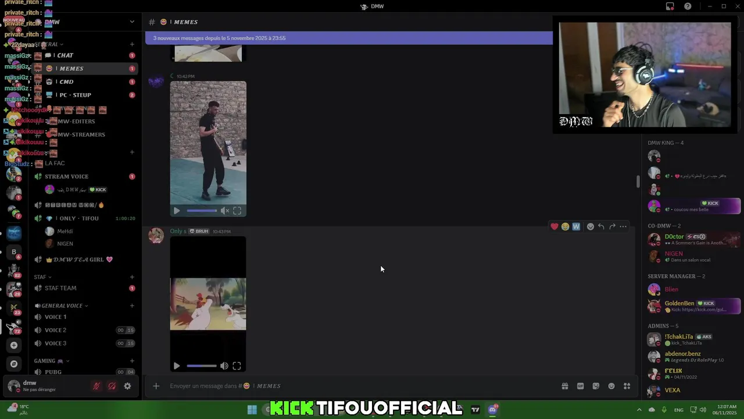Adjust cartoon video progress slider
Screen dimensions: 744x419
click(202, 366)
